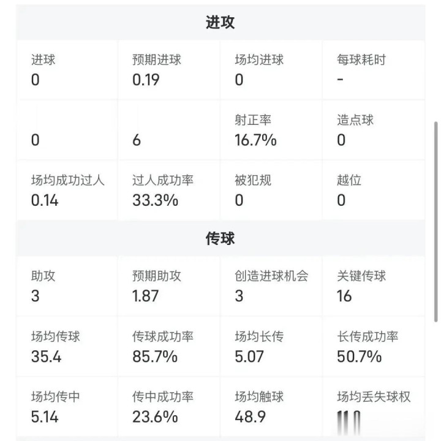
Task: Click the 进攻 section header
Action: 220,23
